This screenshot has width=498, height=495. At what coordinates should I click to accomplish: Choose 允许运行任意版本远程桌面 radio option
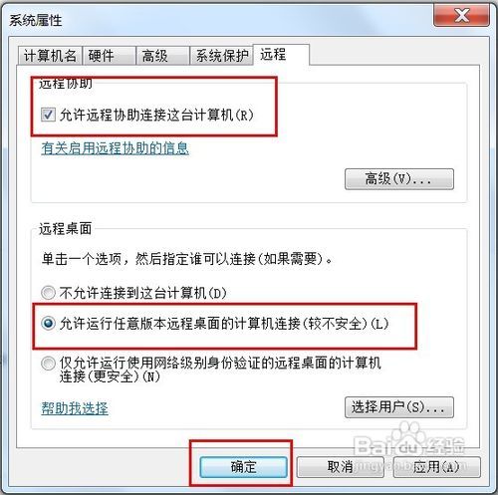[x=48, y=324]
